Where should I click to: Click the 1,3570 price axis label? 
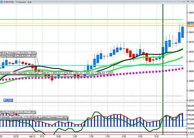click(x=190, y=100)
